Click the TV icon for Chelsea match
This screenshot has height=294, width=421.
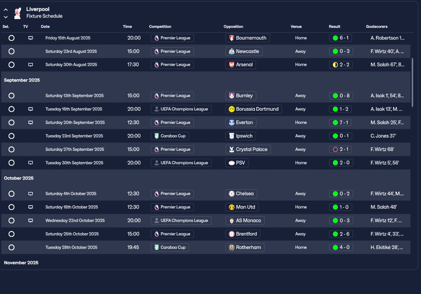(31, 194)
